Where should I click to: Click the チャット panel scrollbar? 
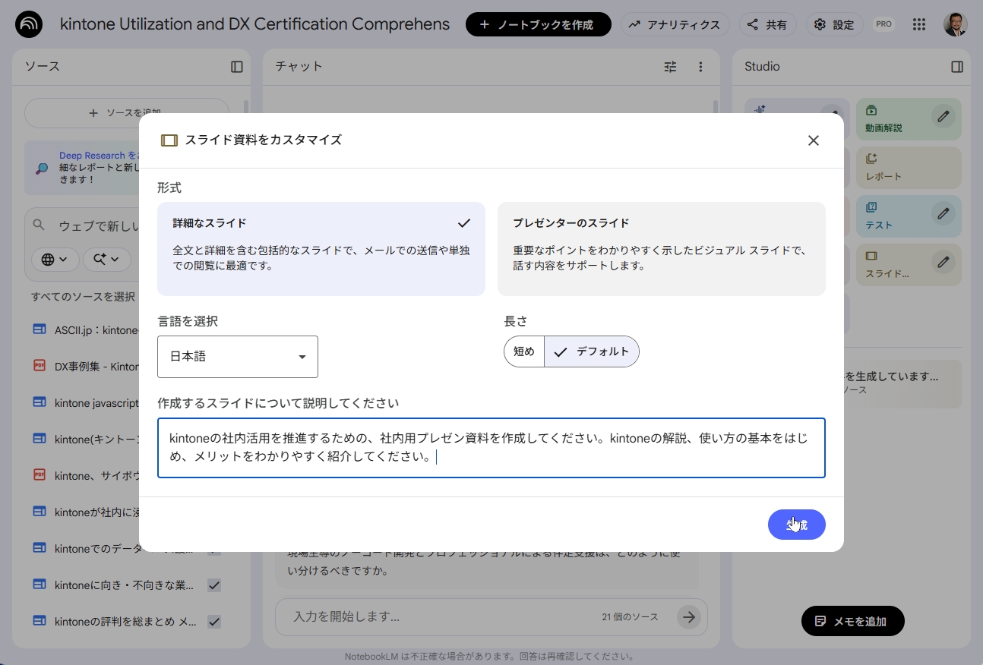(715, 106)
